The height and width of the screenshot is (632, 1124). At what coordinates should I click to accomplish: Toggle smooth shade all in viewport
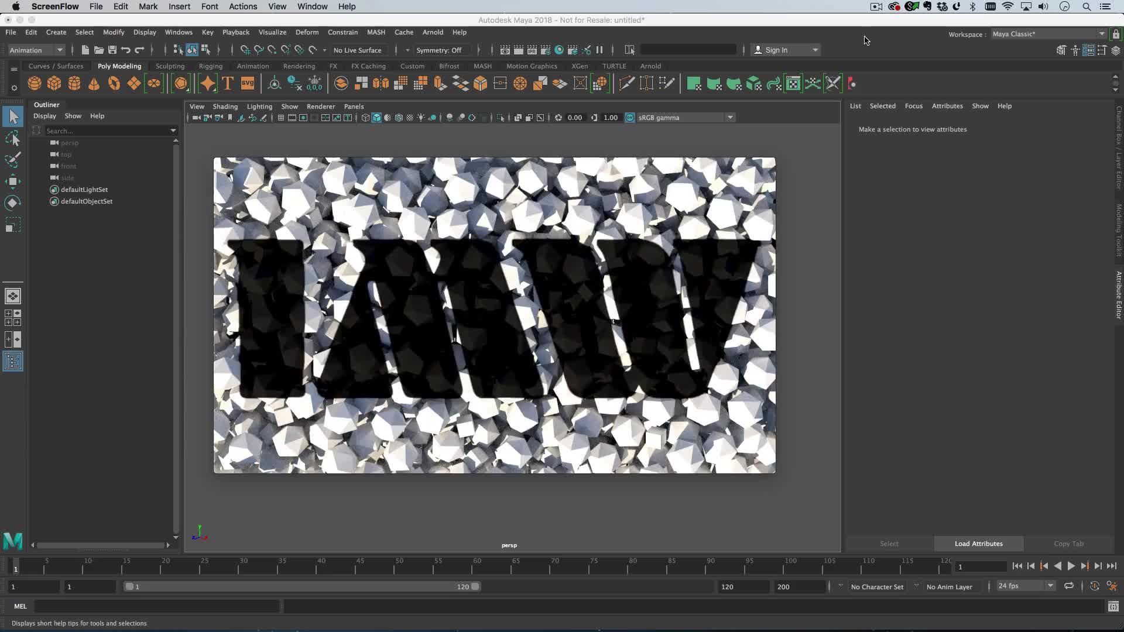[376, 118]
